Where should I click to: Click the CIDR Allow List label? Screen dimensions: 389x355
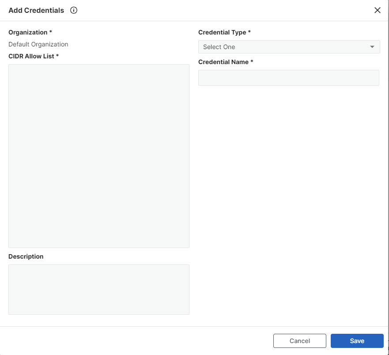31,56
